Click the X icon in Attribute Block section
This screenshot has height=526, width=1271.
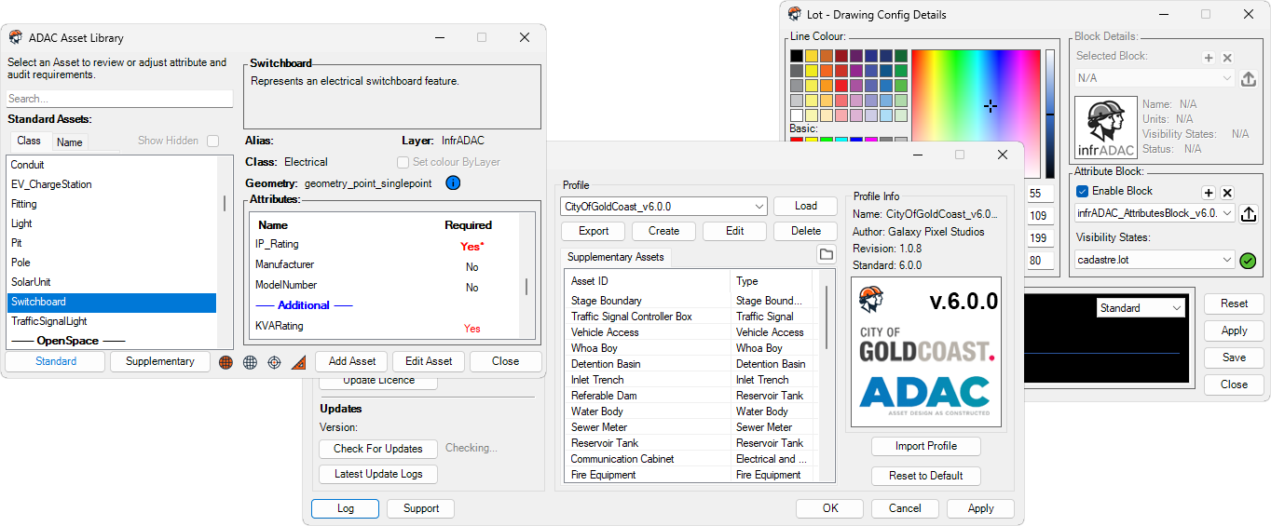1227,193
